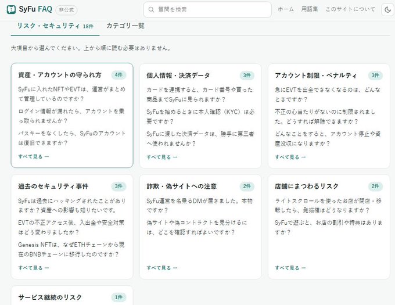The width and height of the screenshot is (395, 305).
Task: Click the 3件 badge on 過去のセキュリティ事件
Action: [119, 186]
